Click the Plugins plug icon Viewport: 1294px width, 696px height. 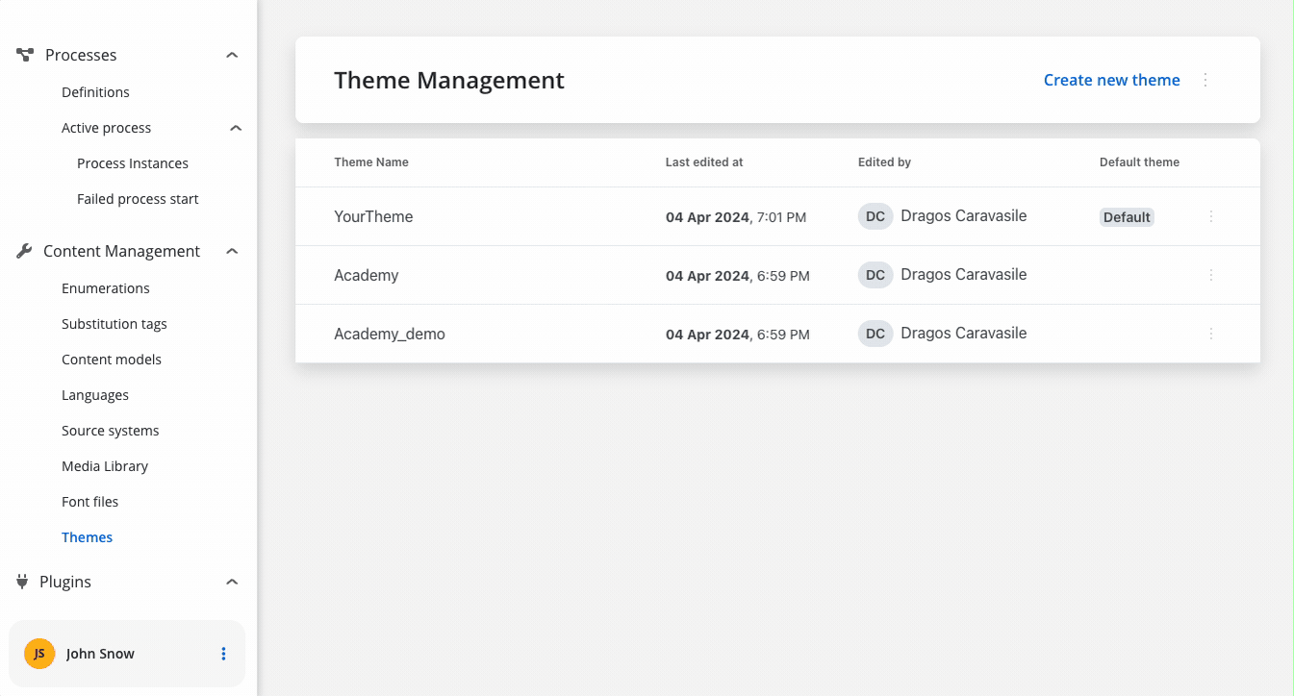click(x=23, y=582)
